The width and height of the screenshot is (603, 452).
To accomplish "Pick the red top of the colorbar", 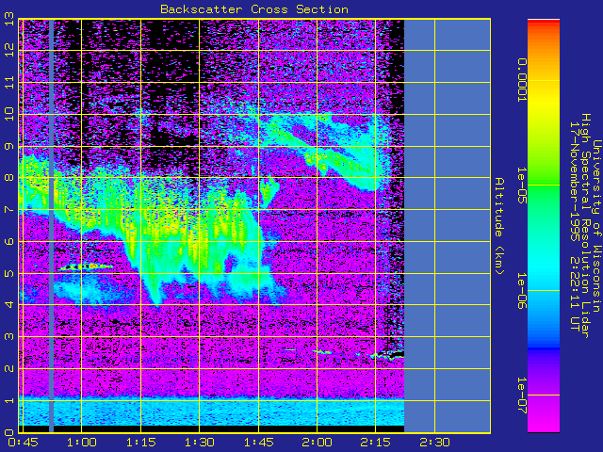I will pos(544,24).
